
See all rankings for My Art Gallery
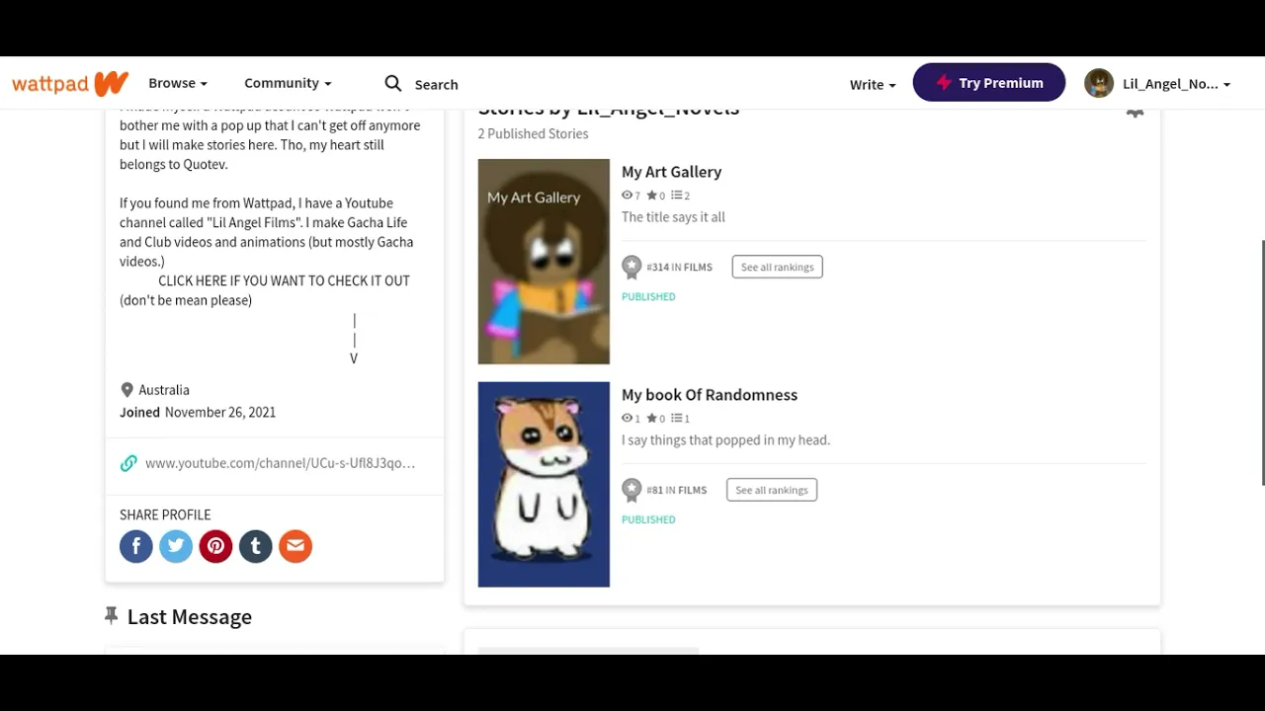(778, 267)
